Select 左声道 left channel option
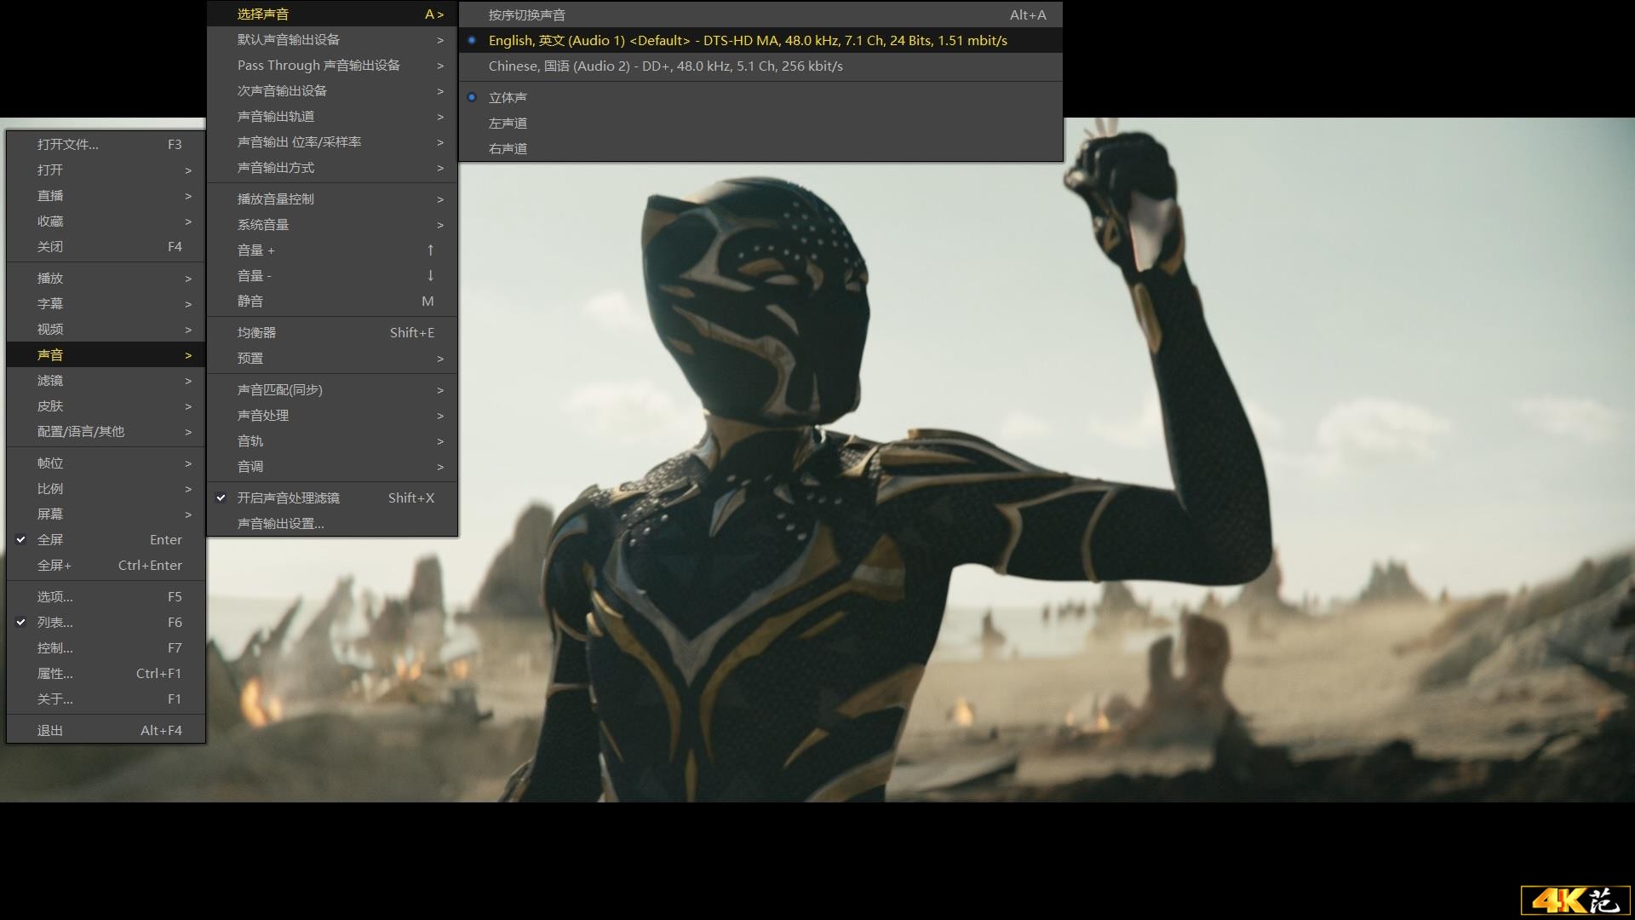Screen dimensions: 1635x920 pyautogui.click(x=760, y=123)
